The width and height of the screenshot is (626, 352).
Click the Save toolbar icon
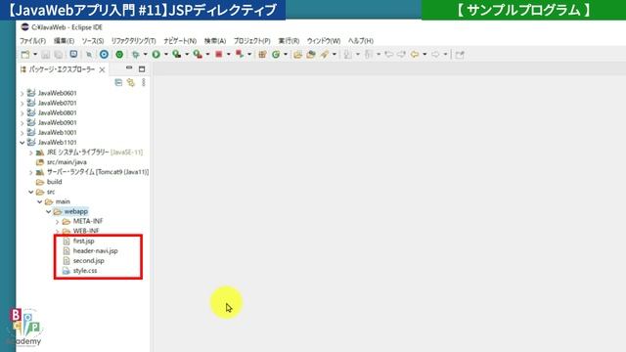(x=46, y=55)
